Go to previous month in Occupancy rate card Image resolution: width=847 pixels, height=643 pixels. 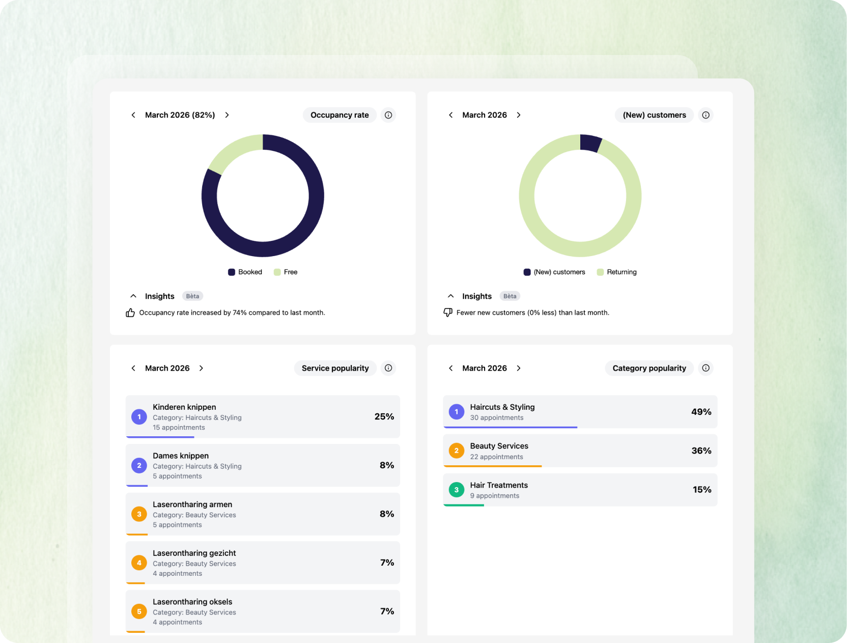point(133,115)
